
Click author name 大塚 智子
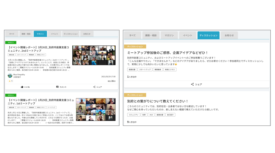[x=17, y=77]
